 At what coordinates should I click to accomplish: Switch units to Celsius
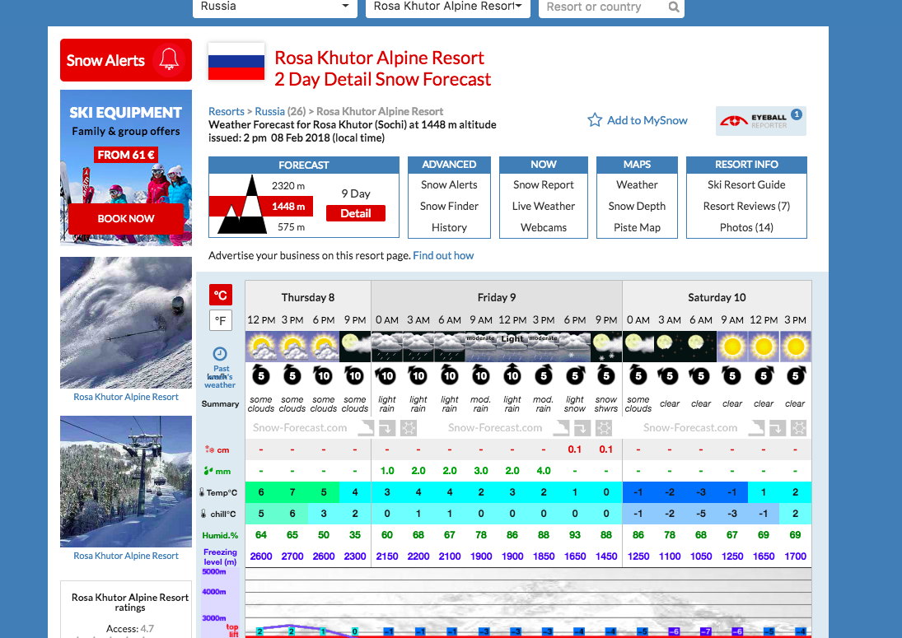pyautogui.click(x=220, y=295)
